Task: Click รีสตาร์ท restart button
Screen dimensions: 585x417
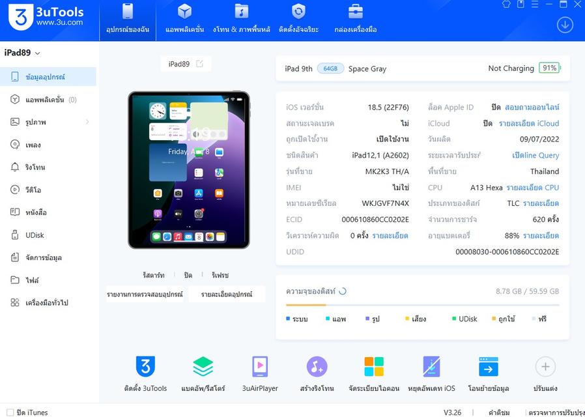Action: click(153, 275)
